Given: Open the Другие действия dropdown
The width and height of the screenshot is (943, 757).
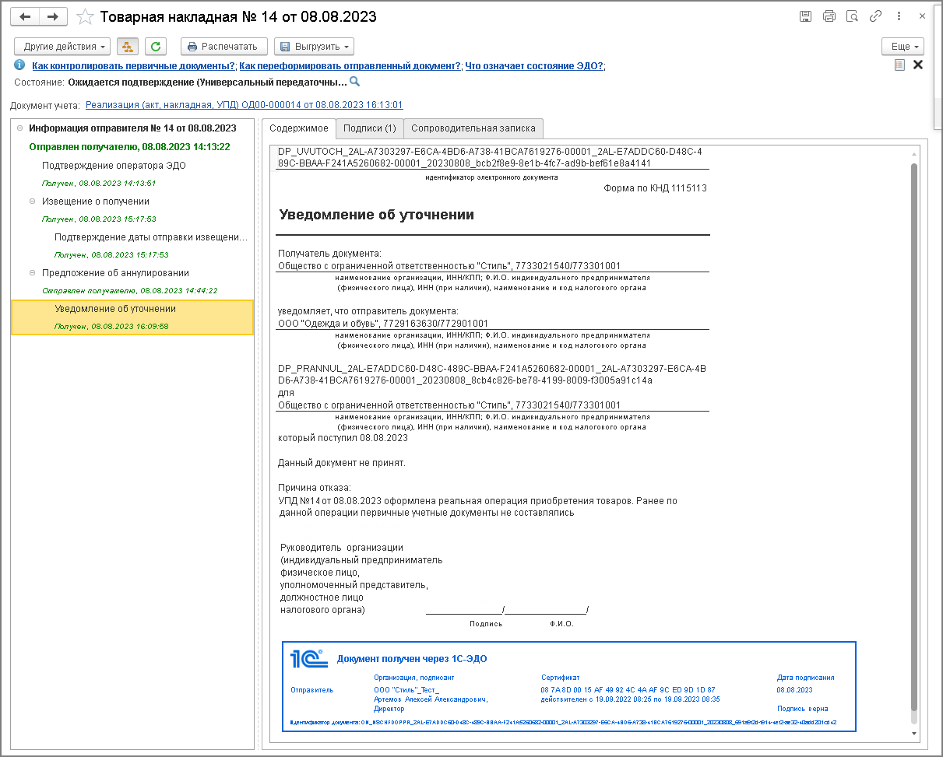Looking at the screenshot, I should pyautogui.click(x=62, y=47).
